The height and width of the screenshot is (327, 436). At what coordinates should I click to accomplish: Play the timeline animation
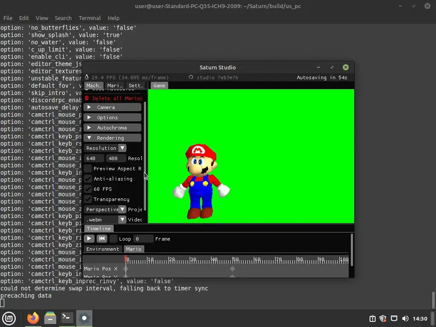(x=89, y=238)
